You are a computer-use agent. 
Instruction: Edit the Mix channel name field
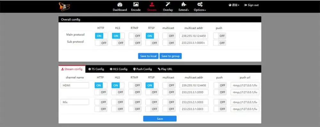75,102
